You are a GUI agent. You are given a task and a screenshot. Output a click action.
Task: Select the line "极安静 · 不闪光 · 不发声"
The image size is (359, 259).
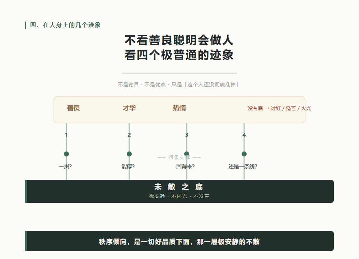pyautogui.click(x=179, y=196)
